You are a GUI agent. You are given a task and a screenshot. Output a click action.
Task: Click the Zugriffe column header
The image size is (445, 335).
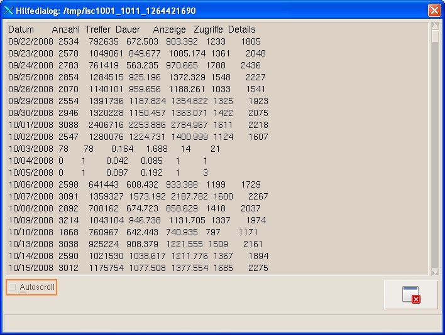pos(208,29)
